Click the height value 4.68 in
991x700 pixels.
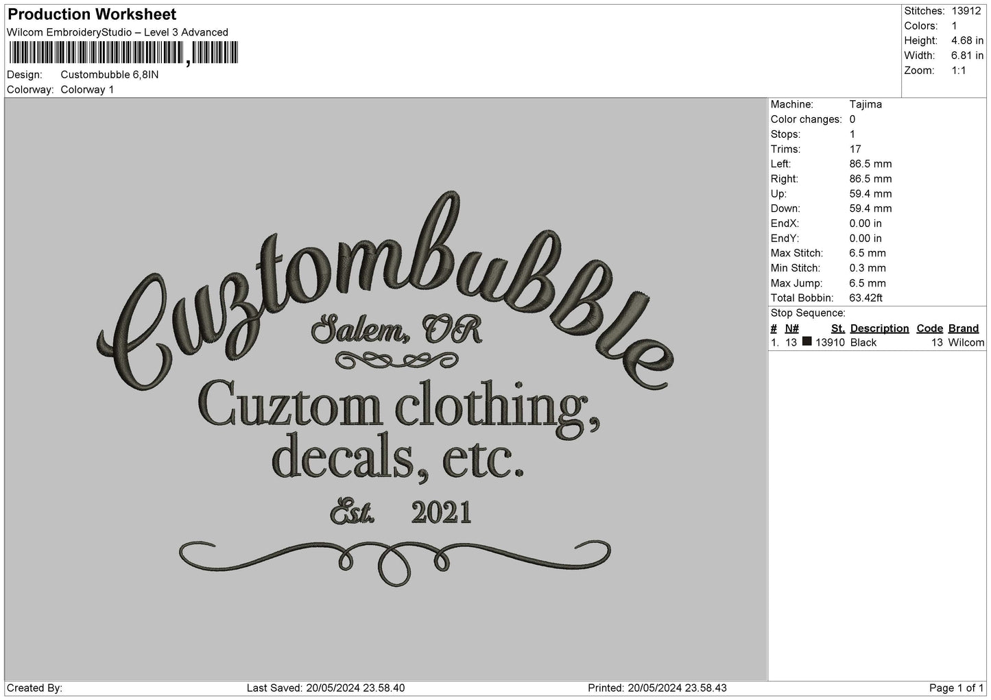click(x=967, y=41)
